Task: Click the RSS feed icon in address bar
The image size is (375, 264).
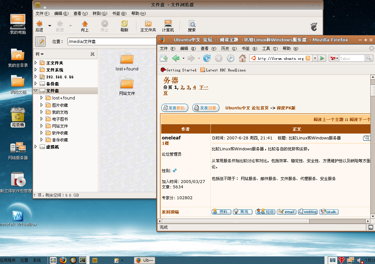Action: point(308,58)
